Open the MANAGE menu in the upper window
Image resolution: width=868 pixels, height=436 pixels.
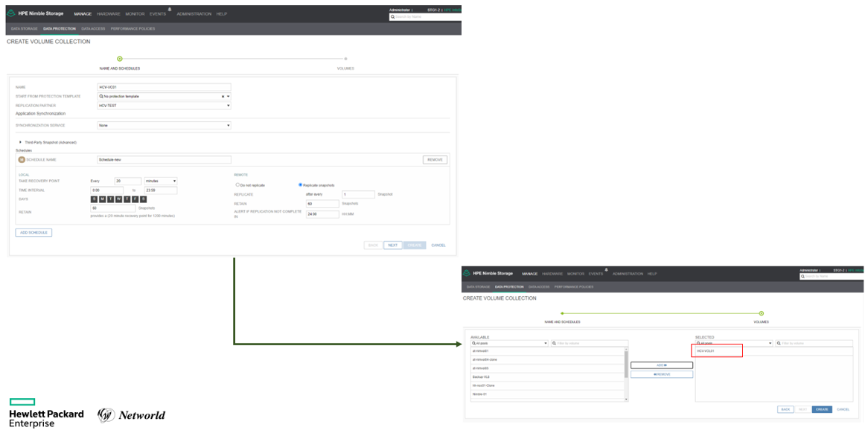coord(83,14)
